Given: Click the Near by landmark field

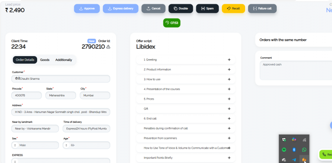Looking at the screenshot, I should click(35, 129).
